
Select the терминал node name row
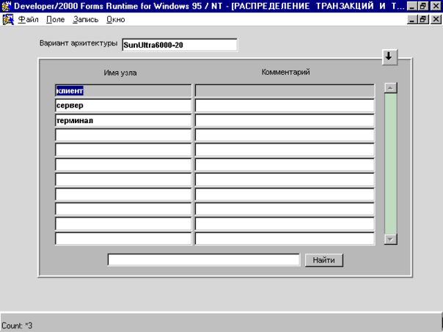click(x=123, y=120)
